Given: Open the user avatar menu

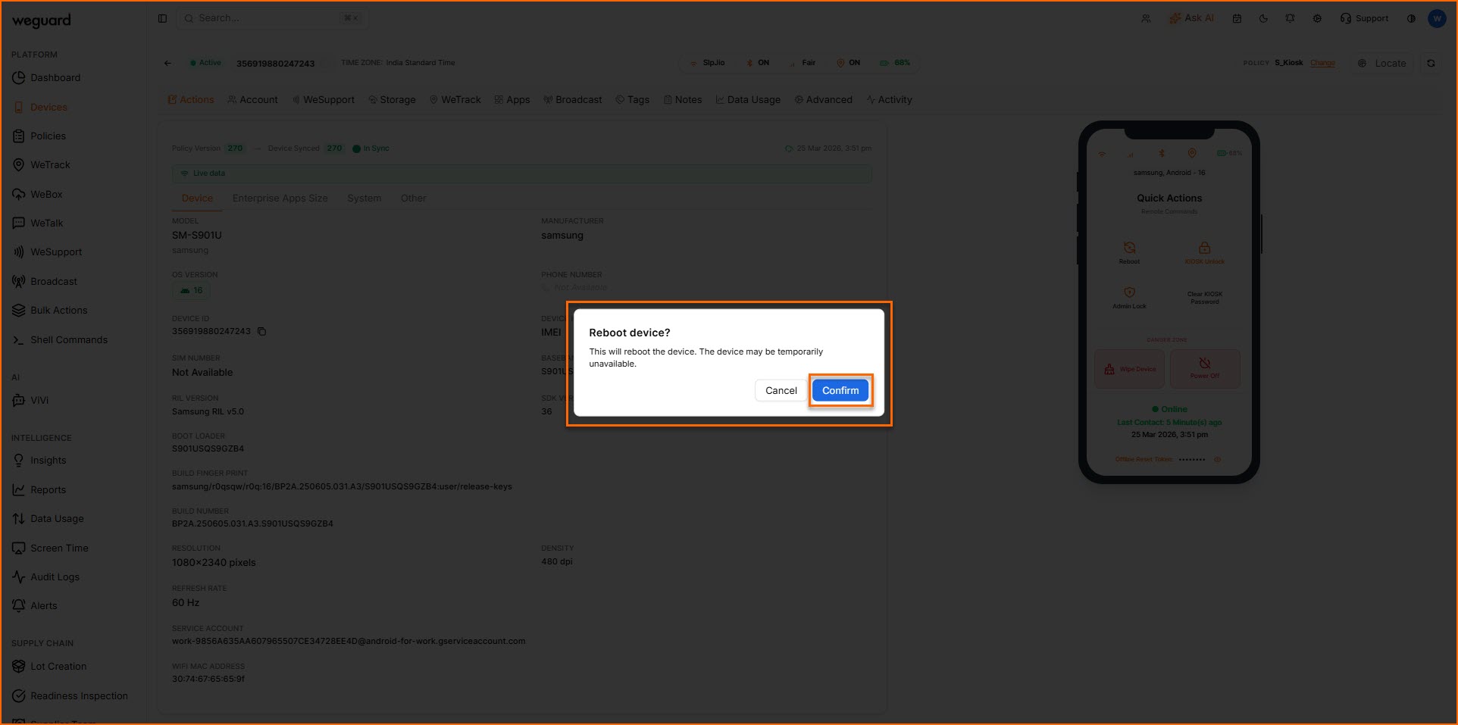Looking at the screenshot, I should click(x=1436, y=19).
